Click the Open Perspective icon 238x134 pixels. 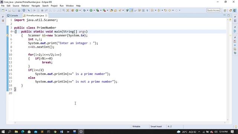[x=225, y=10]
